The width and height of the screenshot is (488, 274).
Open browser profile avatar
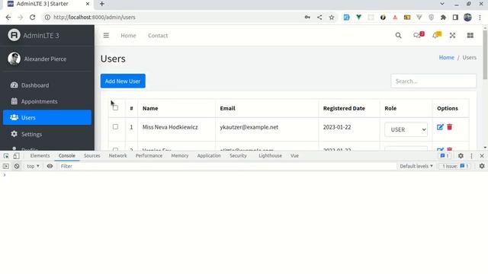(467, 18)
